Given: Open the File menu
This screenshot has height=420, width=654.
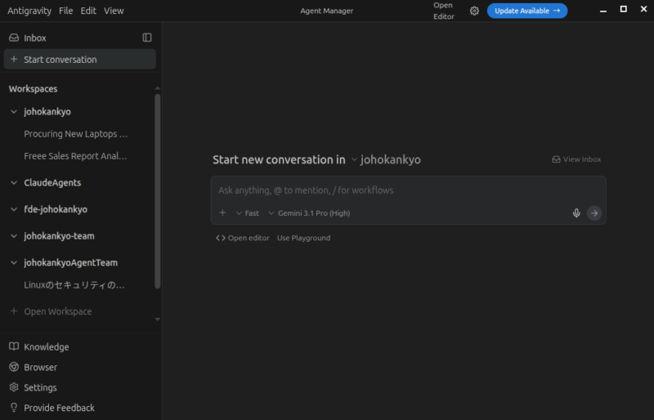Looking at the screenshot, I should coord(65,11).
